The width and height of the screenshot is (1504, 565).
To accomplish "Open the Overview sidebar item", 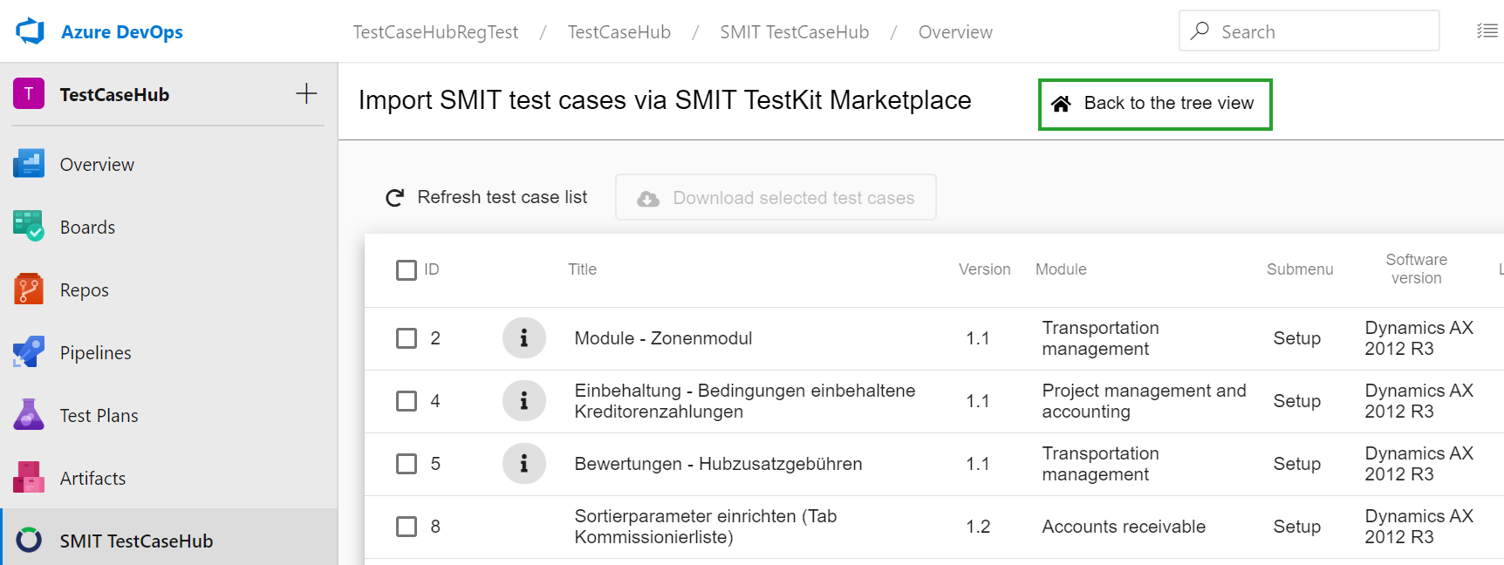I will pos(97,165).
